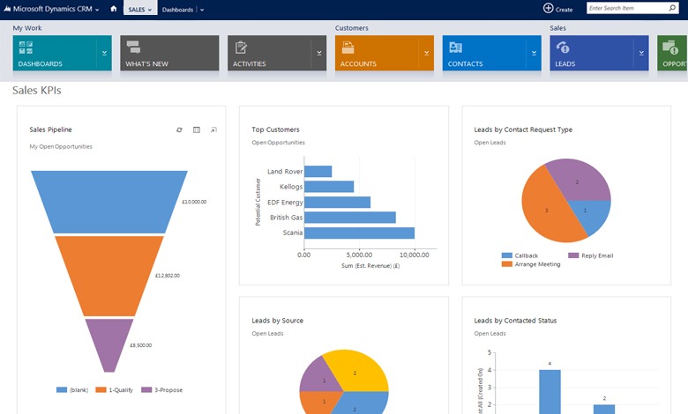Viewport: 688px width, 414px height.
Task: Click the search magnifier icon
Action: pyautogui.click(x=671, y=8)
